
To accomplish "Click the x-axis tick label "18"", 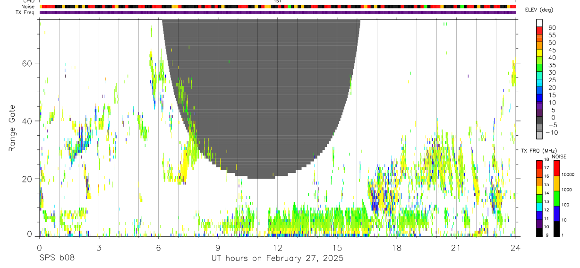I will 396,248.
